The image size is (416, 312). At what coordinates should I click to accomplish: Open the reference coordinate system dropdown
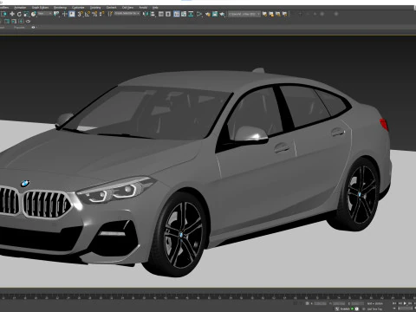pos(45,14)
